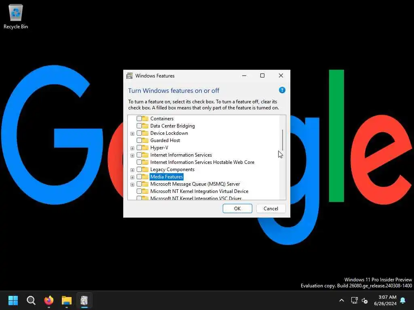This screenshot has height=310, width=414.
Task: Turn on the Hyper-V checkbox
Action: (x=139, y=148)
